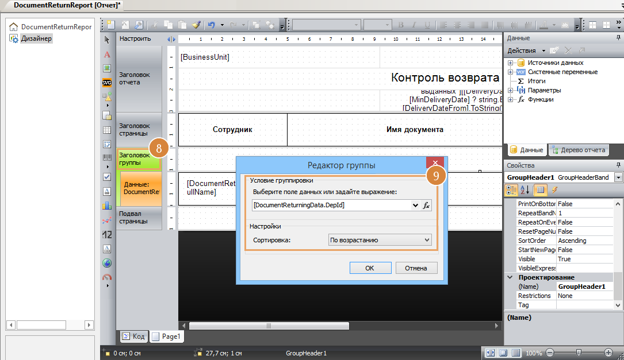Select the checkbox object tool
The height and width of the screenshot is (360, 624).
[x=107, y=176]
